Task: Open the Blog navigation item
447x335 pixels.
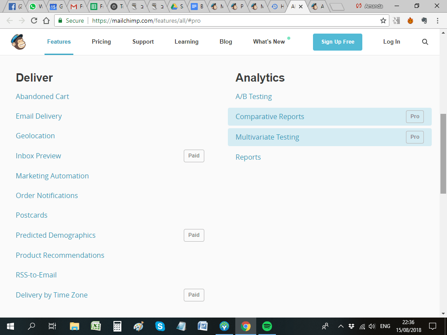Action: [226, 41]
